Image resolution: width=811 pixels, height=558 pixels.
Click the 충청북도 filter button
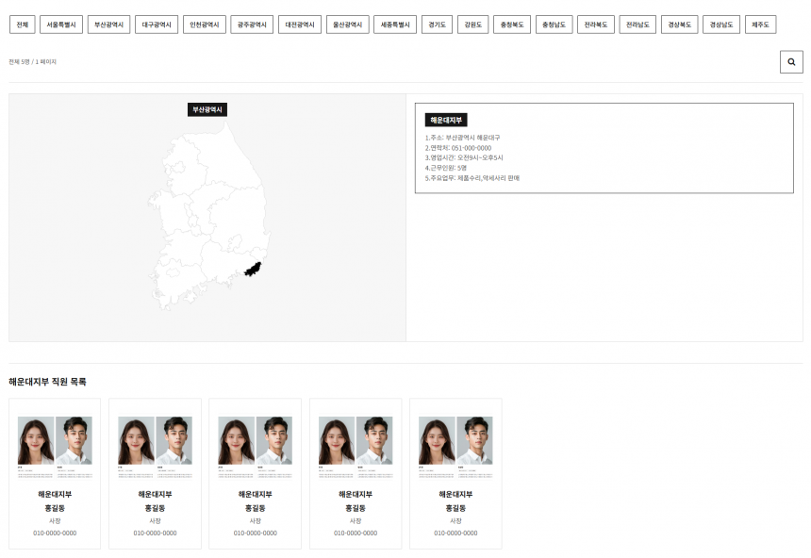coord(512,25)
